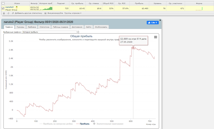Uncheck the naruto2 row checkbox
This screenshot has width=214, height=129.
click(x=3, y=9)
